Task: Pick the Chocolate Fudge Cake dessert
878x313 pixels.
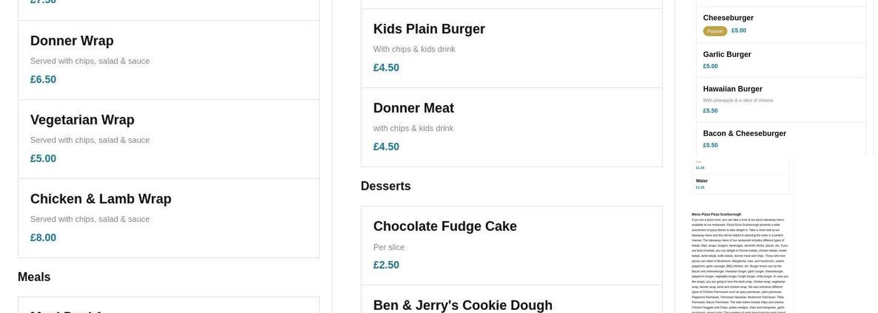Action: coord(445,227)
